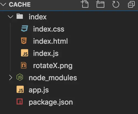The width and height of the screenshot is (138, 114).
Task: Click the index folder icon
Action: pos(20,16)
